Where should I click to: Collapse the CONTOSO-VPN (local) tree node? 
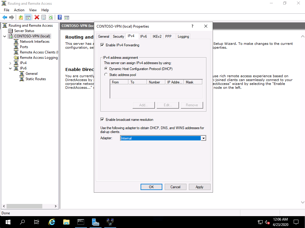click(x=5, y=37)
